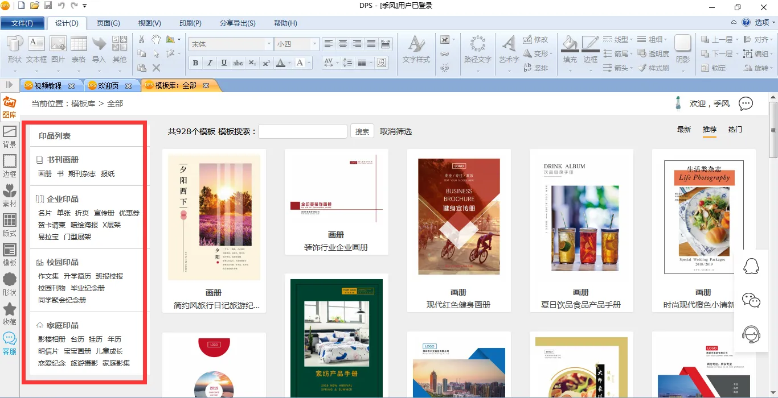Click the 取消筛选 clear filter link
778x398 pixels.
[x=396, y=131]
